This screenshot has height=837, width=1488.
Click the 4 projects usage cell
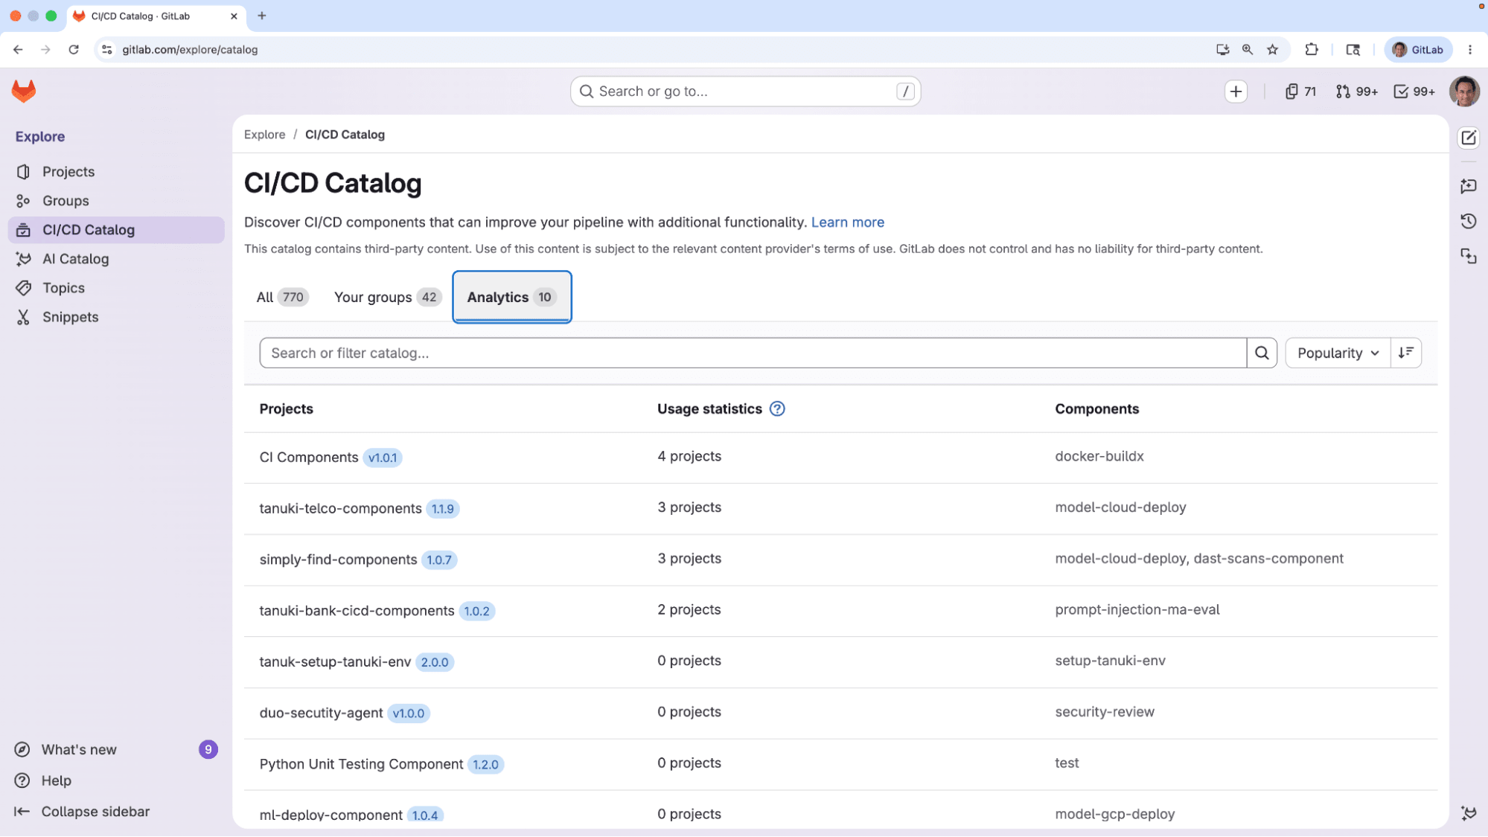(x=689, y=456)
